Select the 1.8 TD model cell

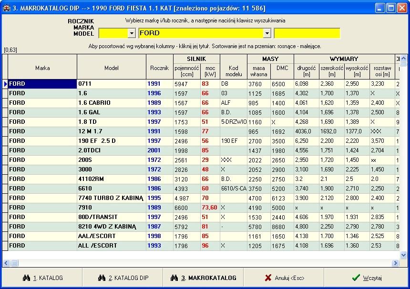[112, 122]
